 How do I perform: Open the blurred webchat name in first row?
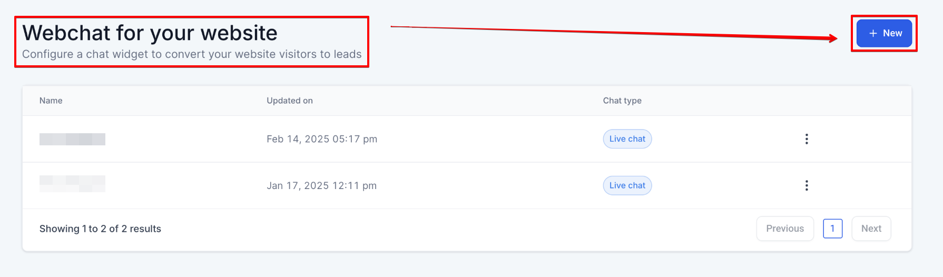72,139
